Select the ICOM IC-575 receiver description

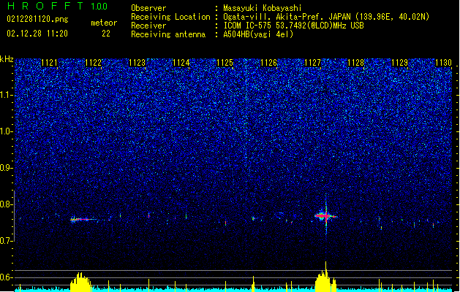[x=293, y=26]
